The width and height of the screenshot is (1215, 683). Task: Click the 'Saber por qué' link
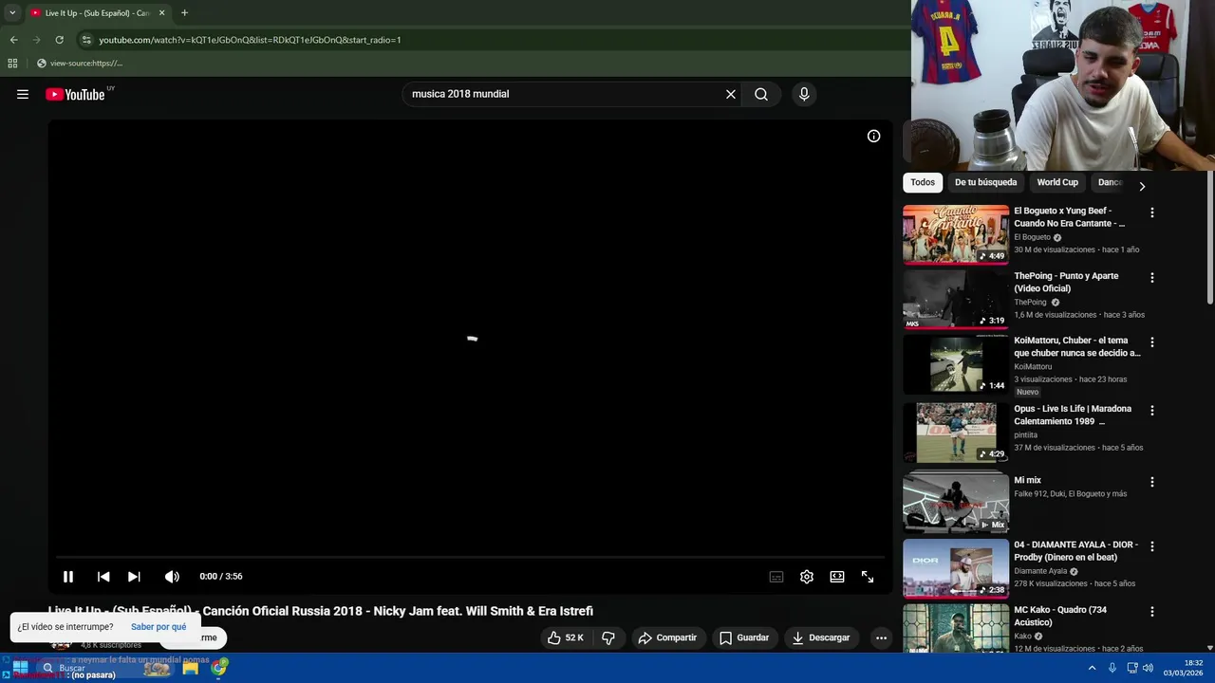point(159,627)
